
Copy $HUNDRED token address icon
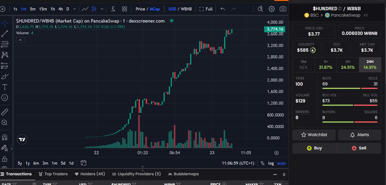(x=340, y=8)
